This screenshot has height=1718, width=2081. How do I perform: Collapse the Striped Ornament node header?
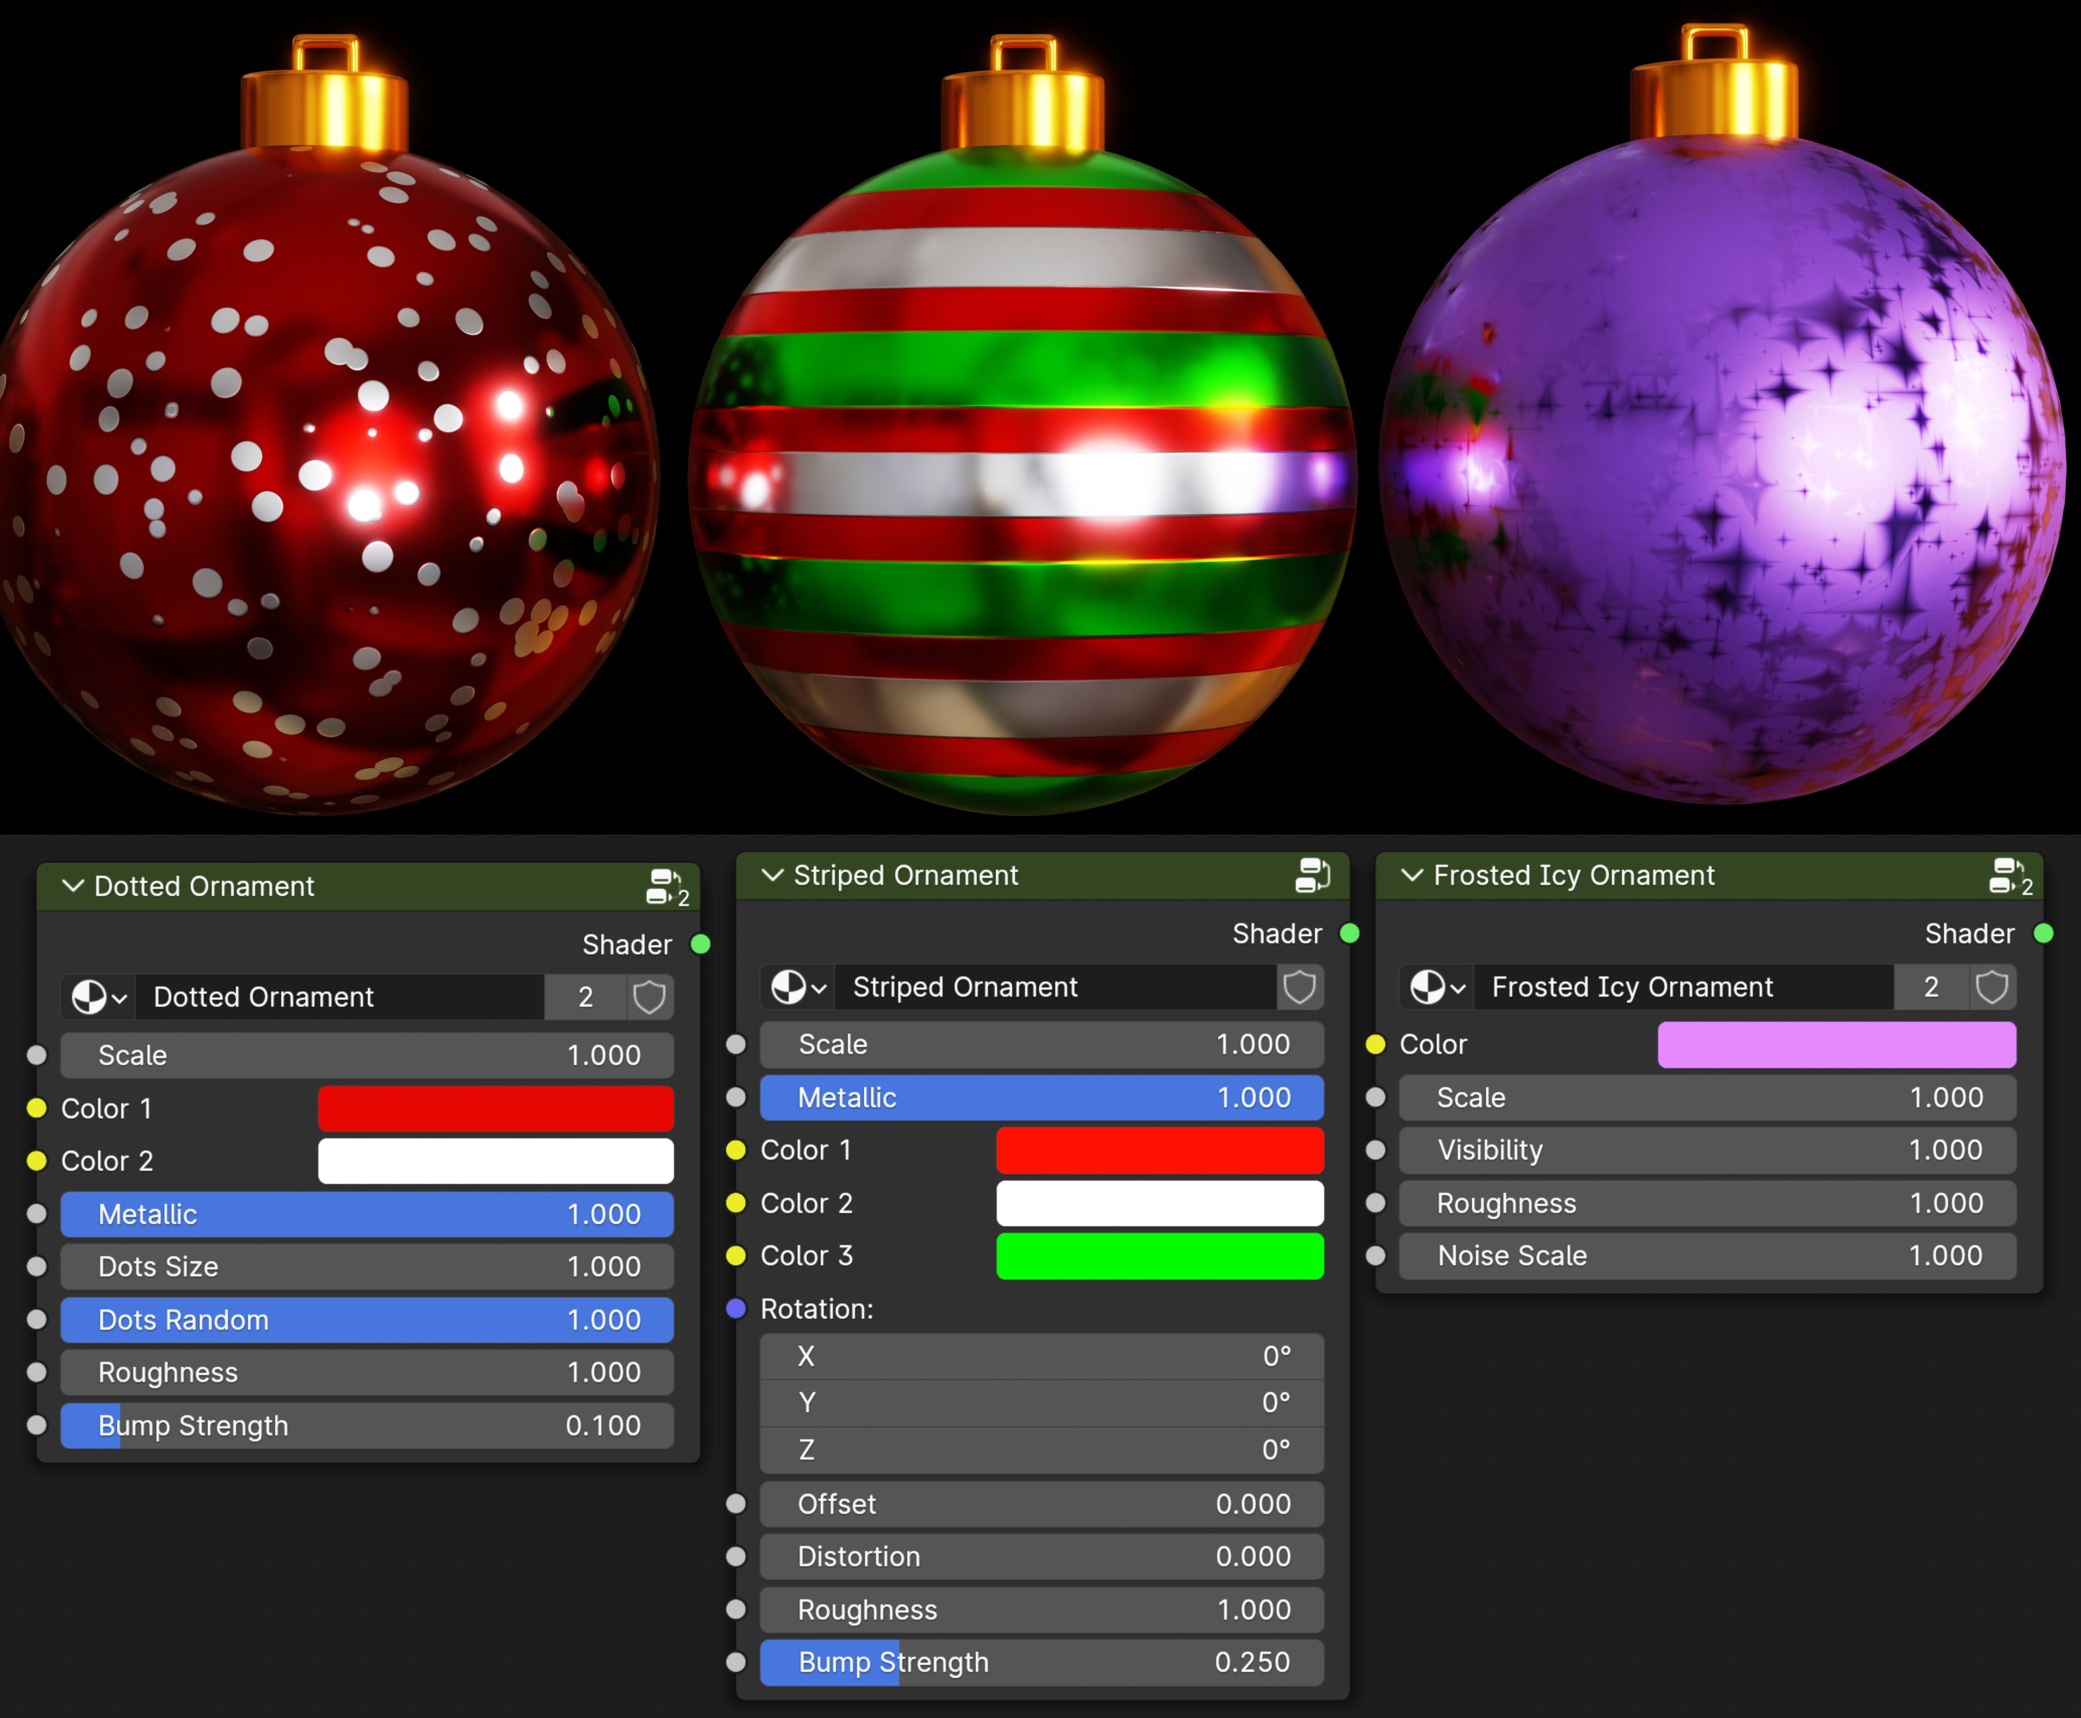coord(772,875)
